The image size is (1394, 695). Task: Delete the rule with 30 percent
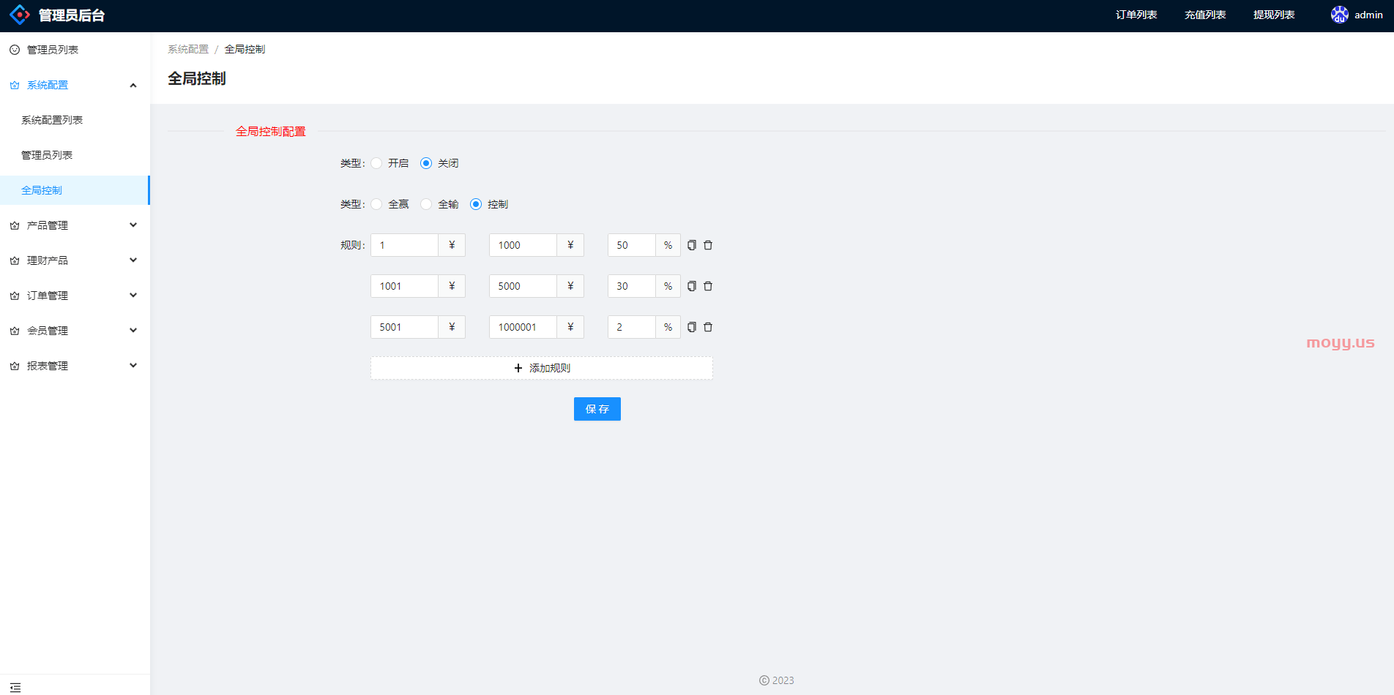click(708, 286)
